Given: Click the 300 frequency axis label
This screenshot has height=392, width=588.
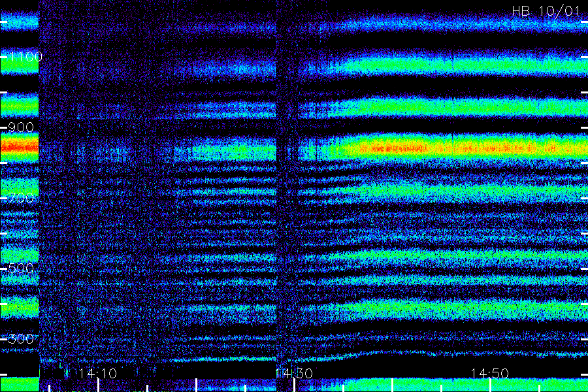Looking at the screenshot, I should 20,338.
